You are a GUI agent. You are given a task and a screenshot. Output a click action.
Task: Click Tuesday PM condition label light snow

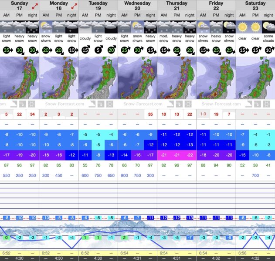(98, 38)
